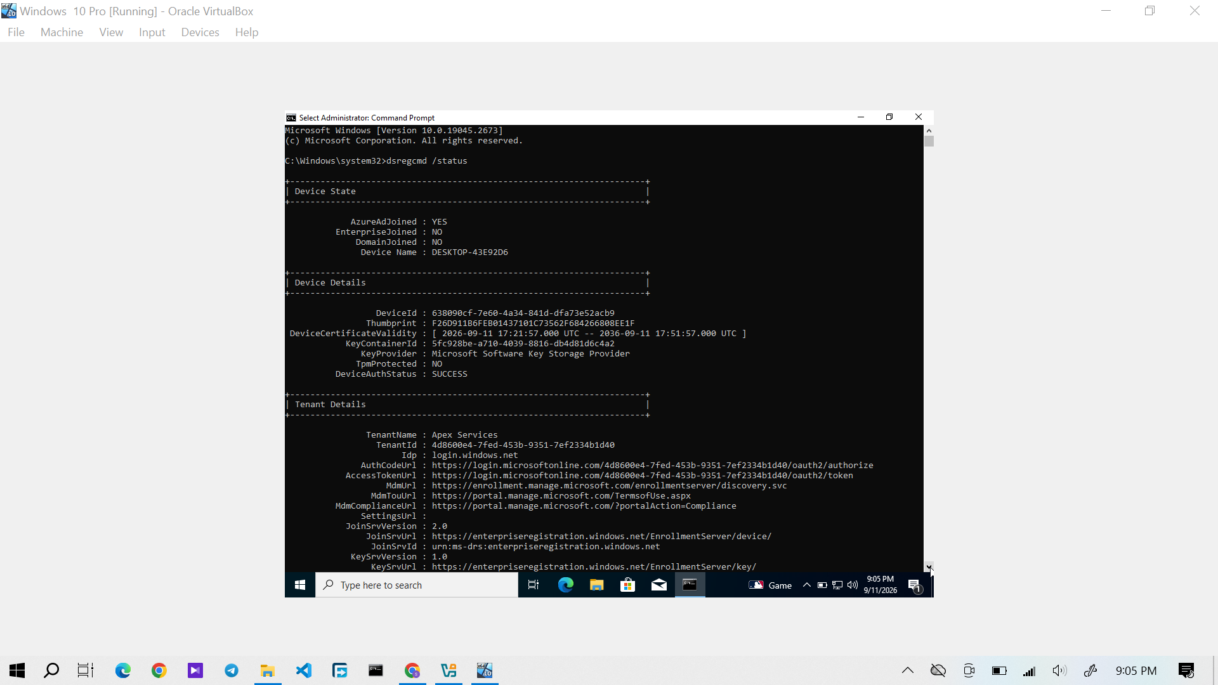Open Telegram from the host taskbar
The height and width of the screenshot is (685, 1218).
(x=232, y=670)
